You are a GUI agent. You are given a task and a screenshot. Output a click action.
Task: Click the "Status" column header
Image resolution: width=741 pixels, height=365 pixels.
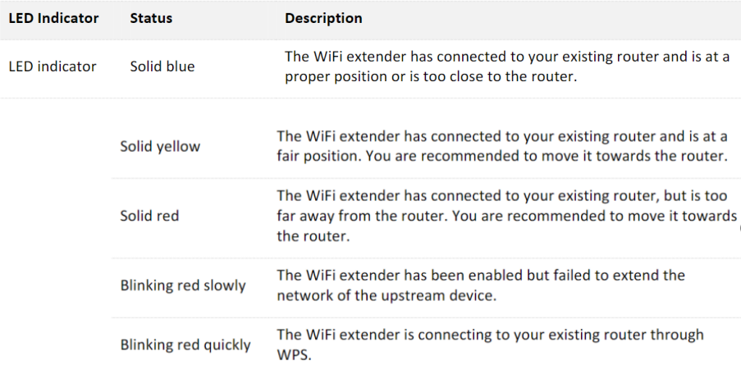pos(152,18)
